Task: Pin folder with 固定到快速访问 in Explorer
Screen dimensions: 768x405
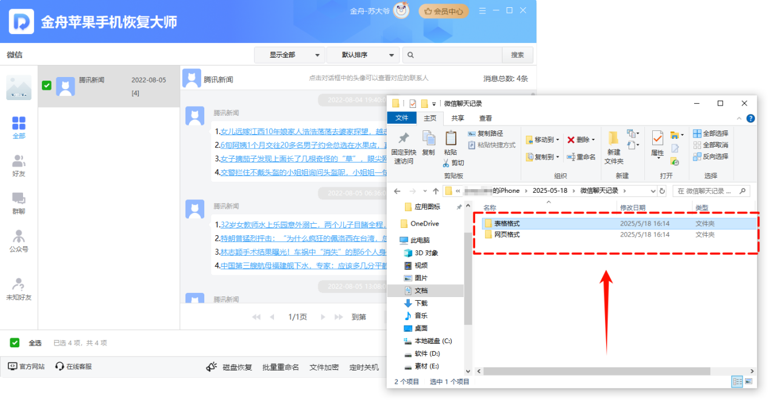Action: click(403, 149)
